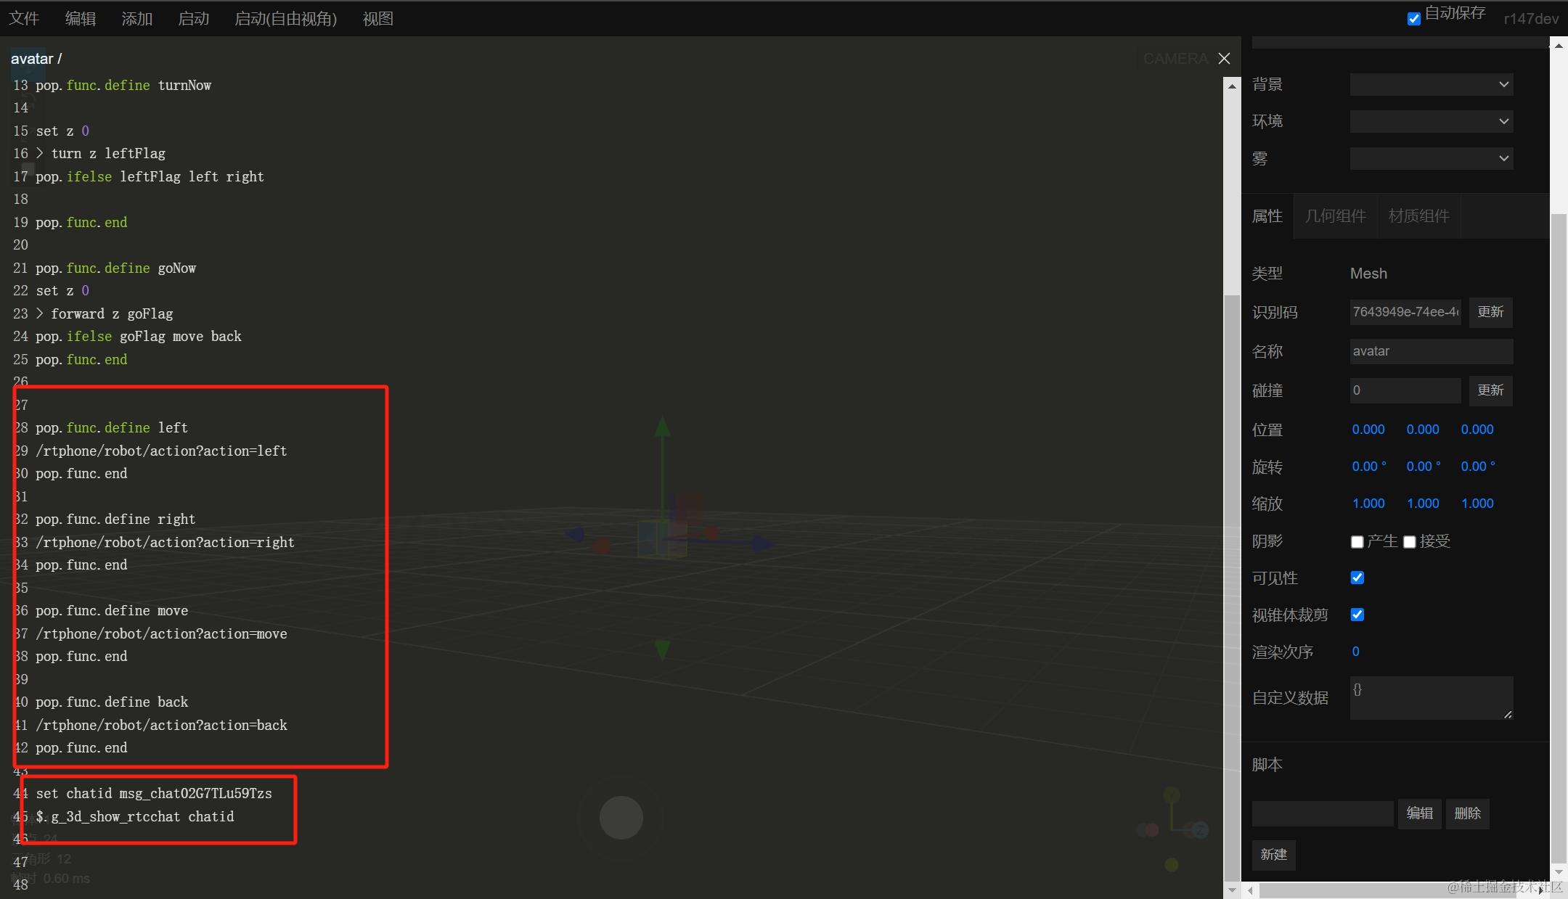Viewport: 1568px width, 899px height.
Task: Click the top Y axis on the view gizmo
Action: coord(1171,795)
